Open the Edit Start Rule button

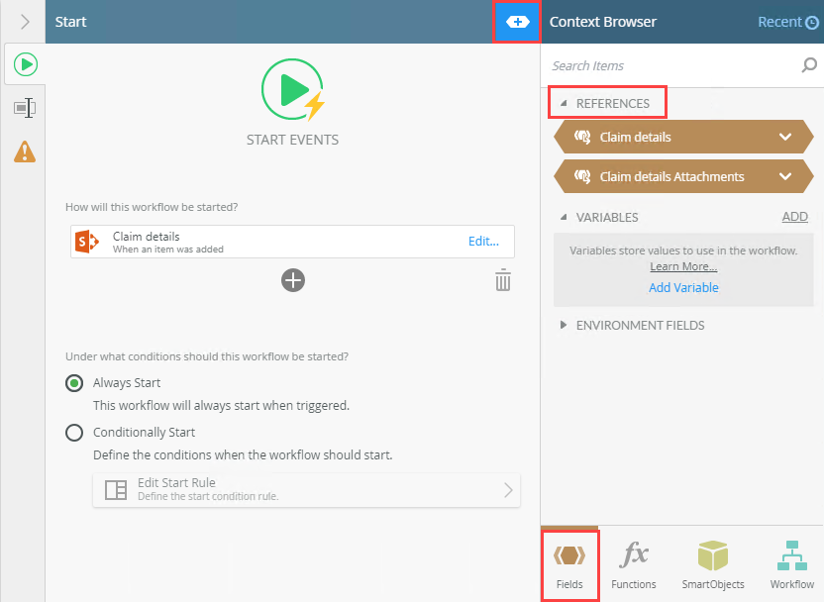pyautogui.click(x=306, y=490)
